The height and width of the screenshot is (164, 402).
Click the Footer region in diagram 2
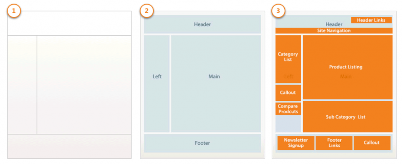point(202,143)
